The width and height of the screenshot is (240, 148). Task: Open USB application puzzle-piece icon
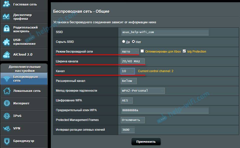(6, 42)
